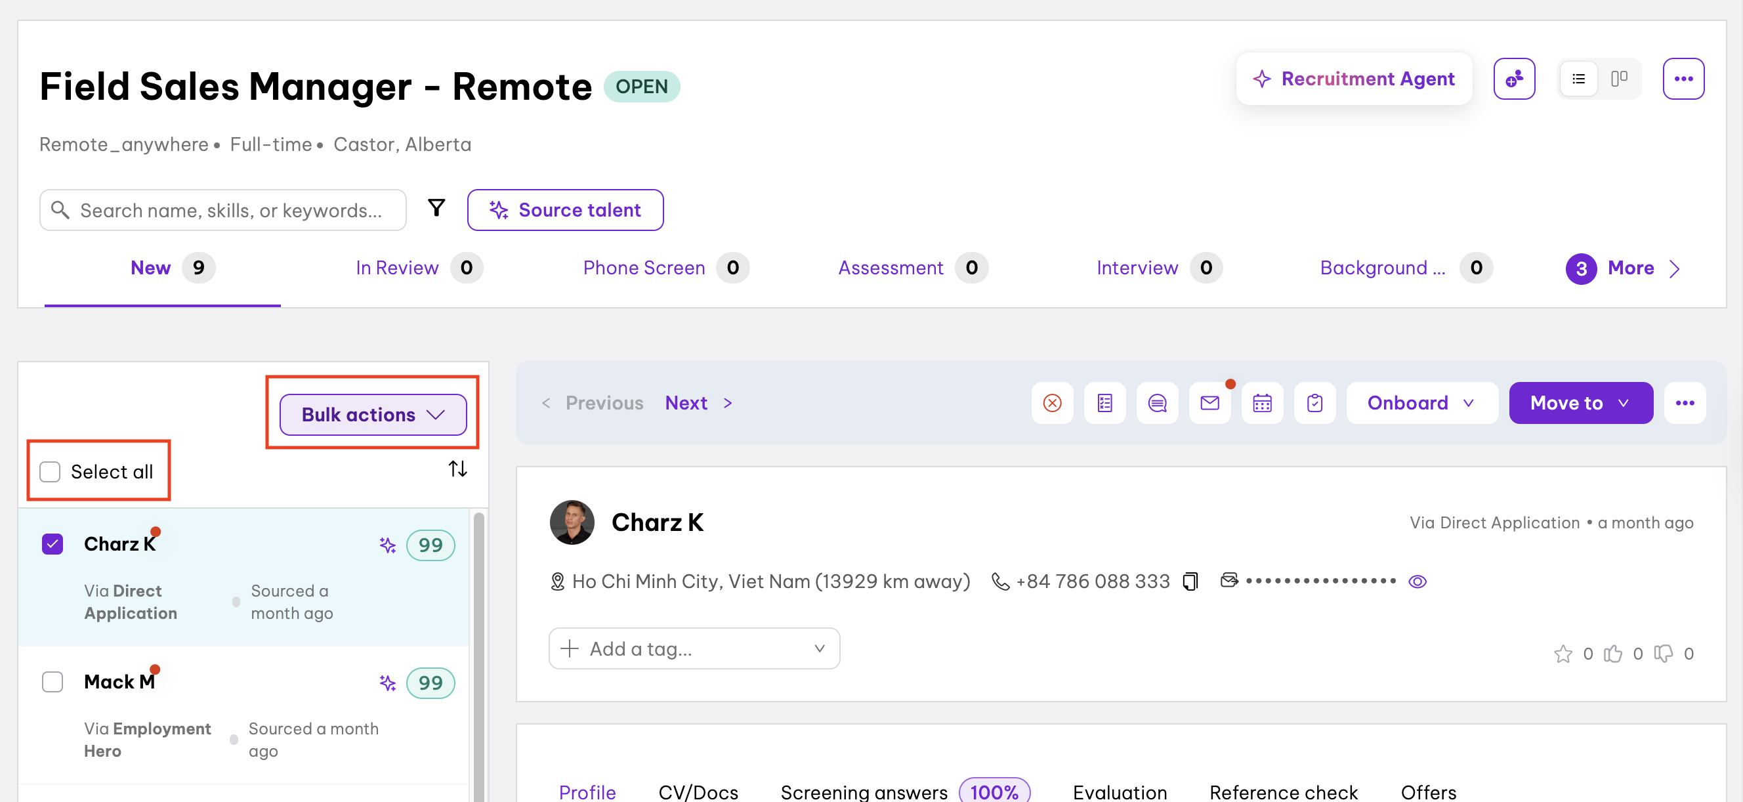
Task: Click the schedule interview calendar icon
Action: point(1262,404)
